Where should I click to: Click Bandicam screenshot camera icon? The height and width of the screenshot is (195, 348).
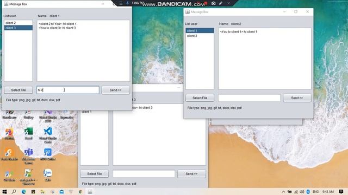click(213, 3)
